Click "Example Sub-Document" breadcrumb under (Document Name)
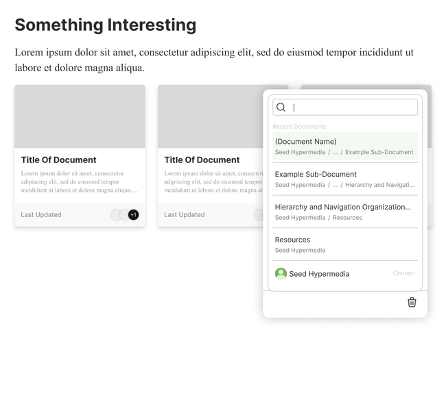446x402 pixels. tap(379, 153)
